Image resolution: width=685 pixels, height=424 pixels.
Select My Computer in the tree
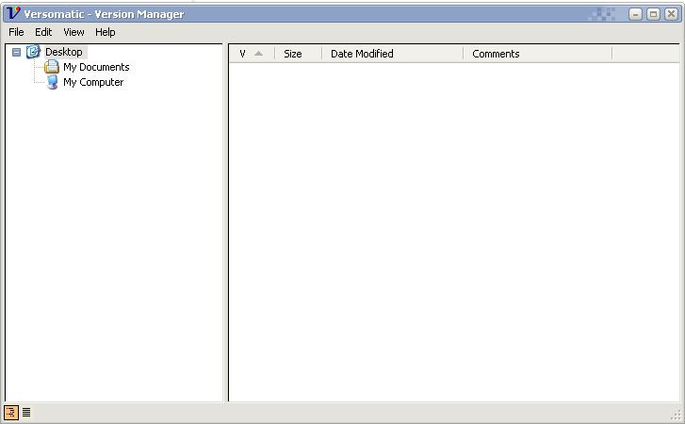click(x=93, y=82)
